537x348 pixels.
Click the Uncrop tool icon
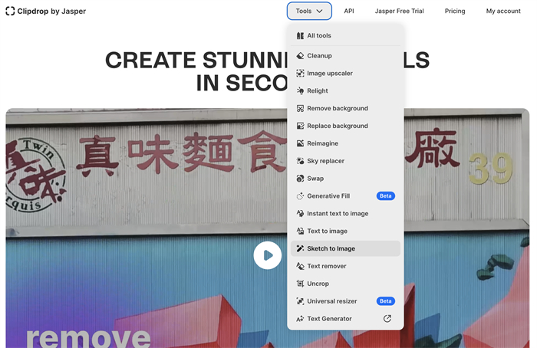301,284
